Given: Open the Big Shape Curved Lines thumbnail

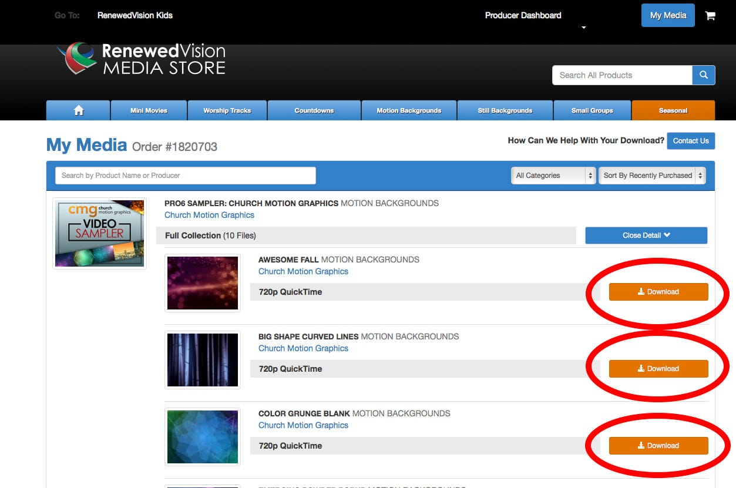Looking at the screenshot, I should pyautogui.click(x=203, y=360).
